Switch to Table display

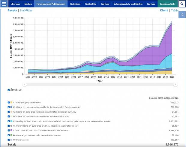[175, 10]
